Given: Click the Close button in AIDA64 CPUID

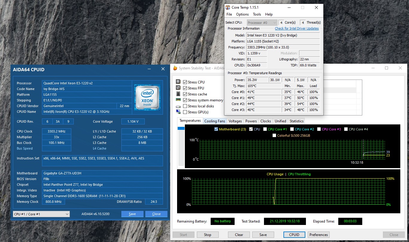Looking at the screenshot, I should 156,214.
